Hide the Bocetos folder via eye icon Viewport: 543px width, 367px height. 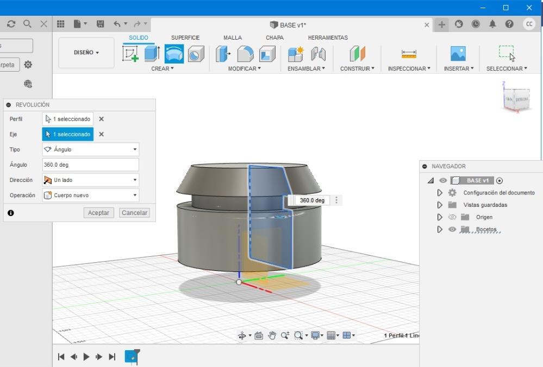click(x=452, y=229)
